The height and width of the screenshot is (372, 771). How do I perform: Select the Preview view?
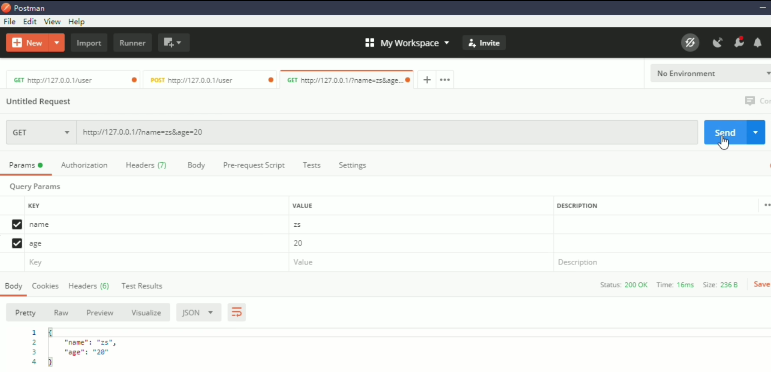click(x=100, y=313)
